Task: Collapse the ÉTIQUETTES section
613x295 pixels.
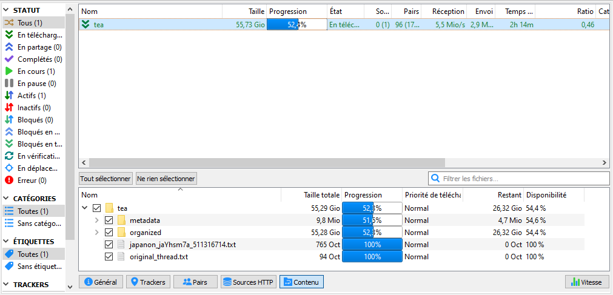Action: [x=6, y=242]
